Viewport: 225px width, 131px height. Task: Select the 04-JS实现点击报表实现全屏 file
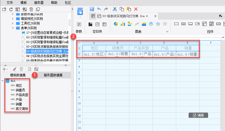point(47,56)
